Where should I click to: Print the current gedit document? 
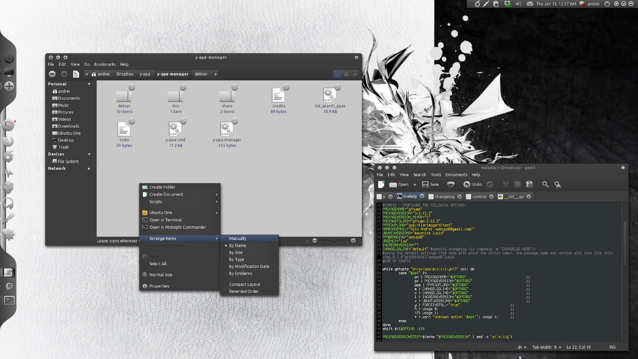pyautogui.click(x=451, y=184)
